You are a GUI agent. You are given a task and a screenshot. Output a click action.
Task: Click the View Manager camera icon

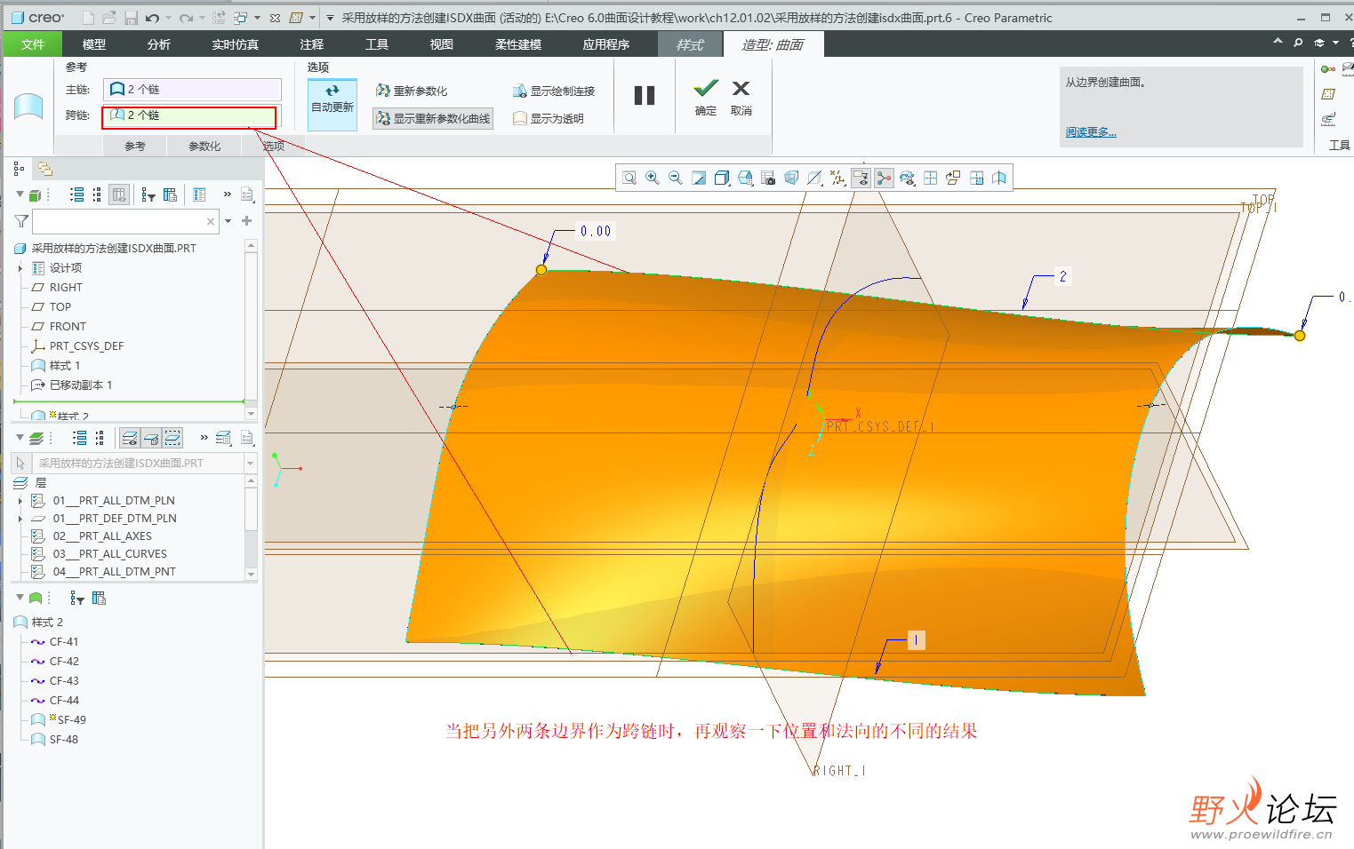tap(768, 178)
